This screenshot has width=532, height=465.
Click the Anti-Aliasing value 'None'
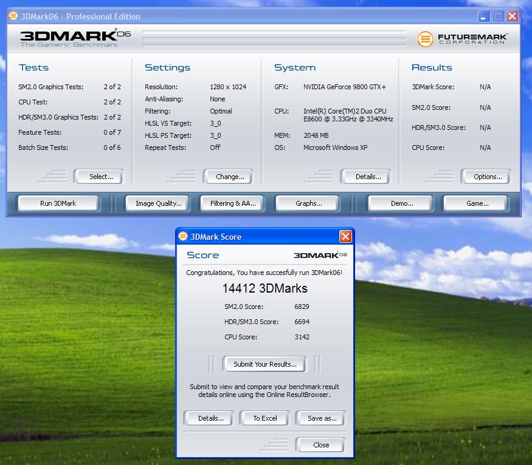pos(217,99)
